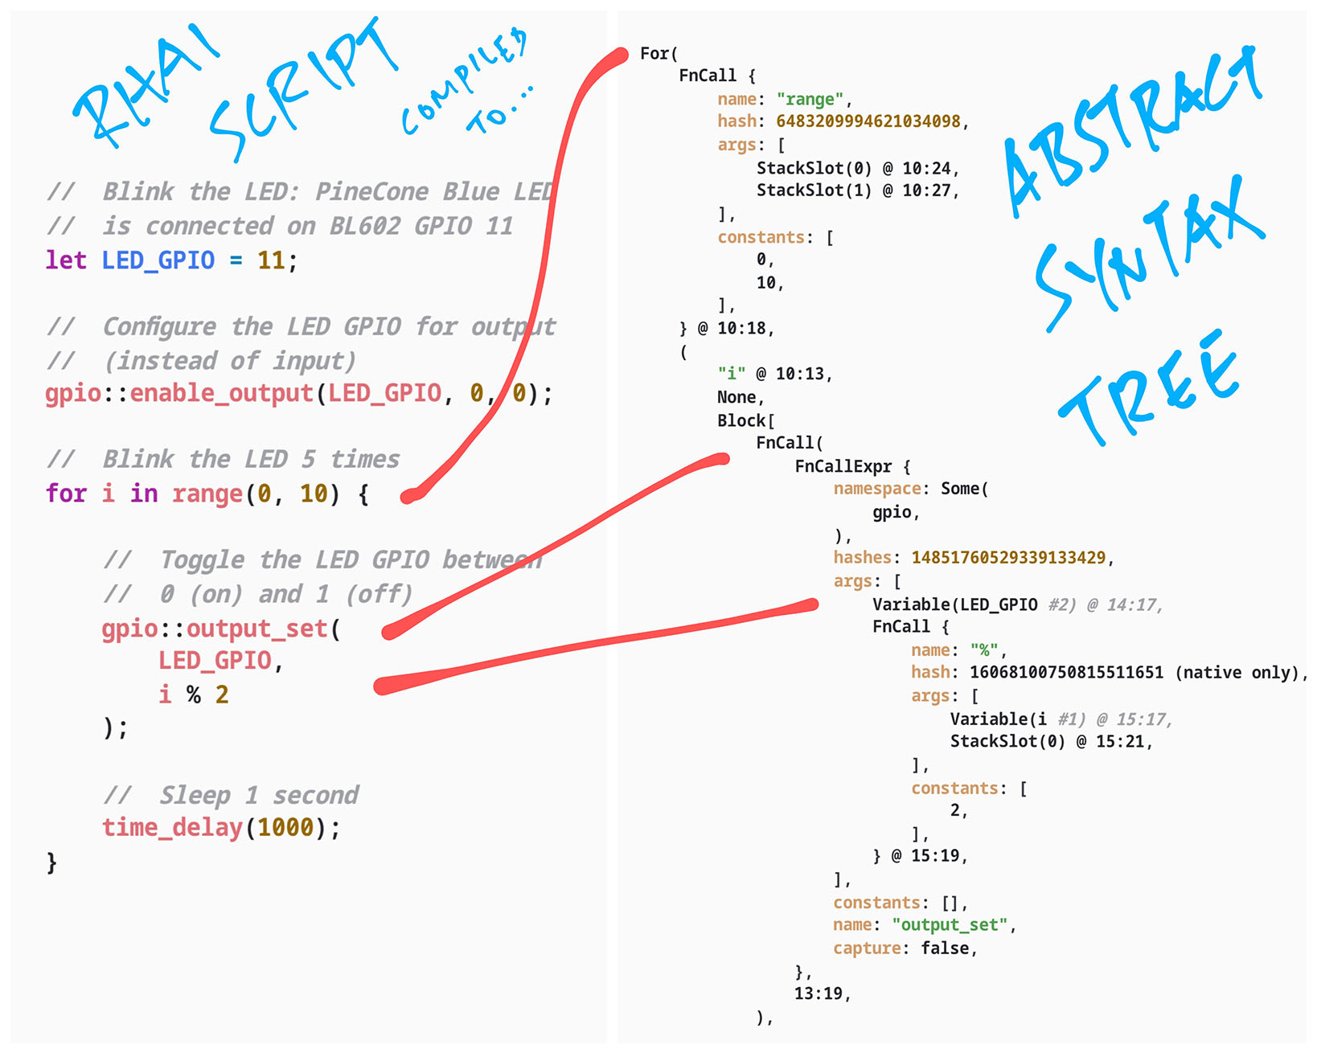Click the 'let LED_GPIO = 11;' code line
The image size is (1317, 1053).
click(171, 260)
